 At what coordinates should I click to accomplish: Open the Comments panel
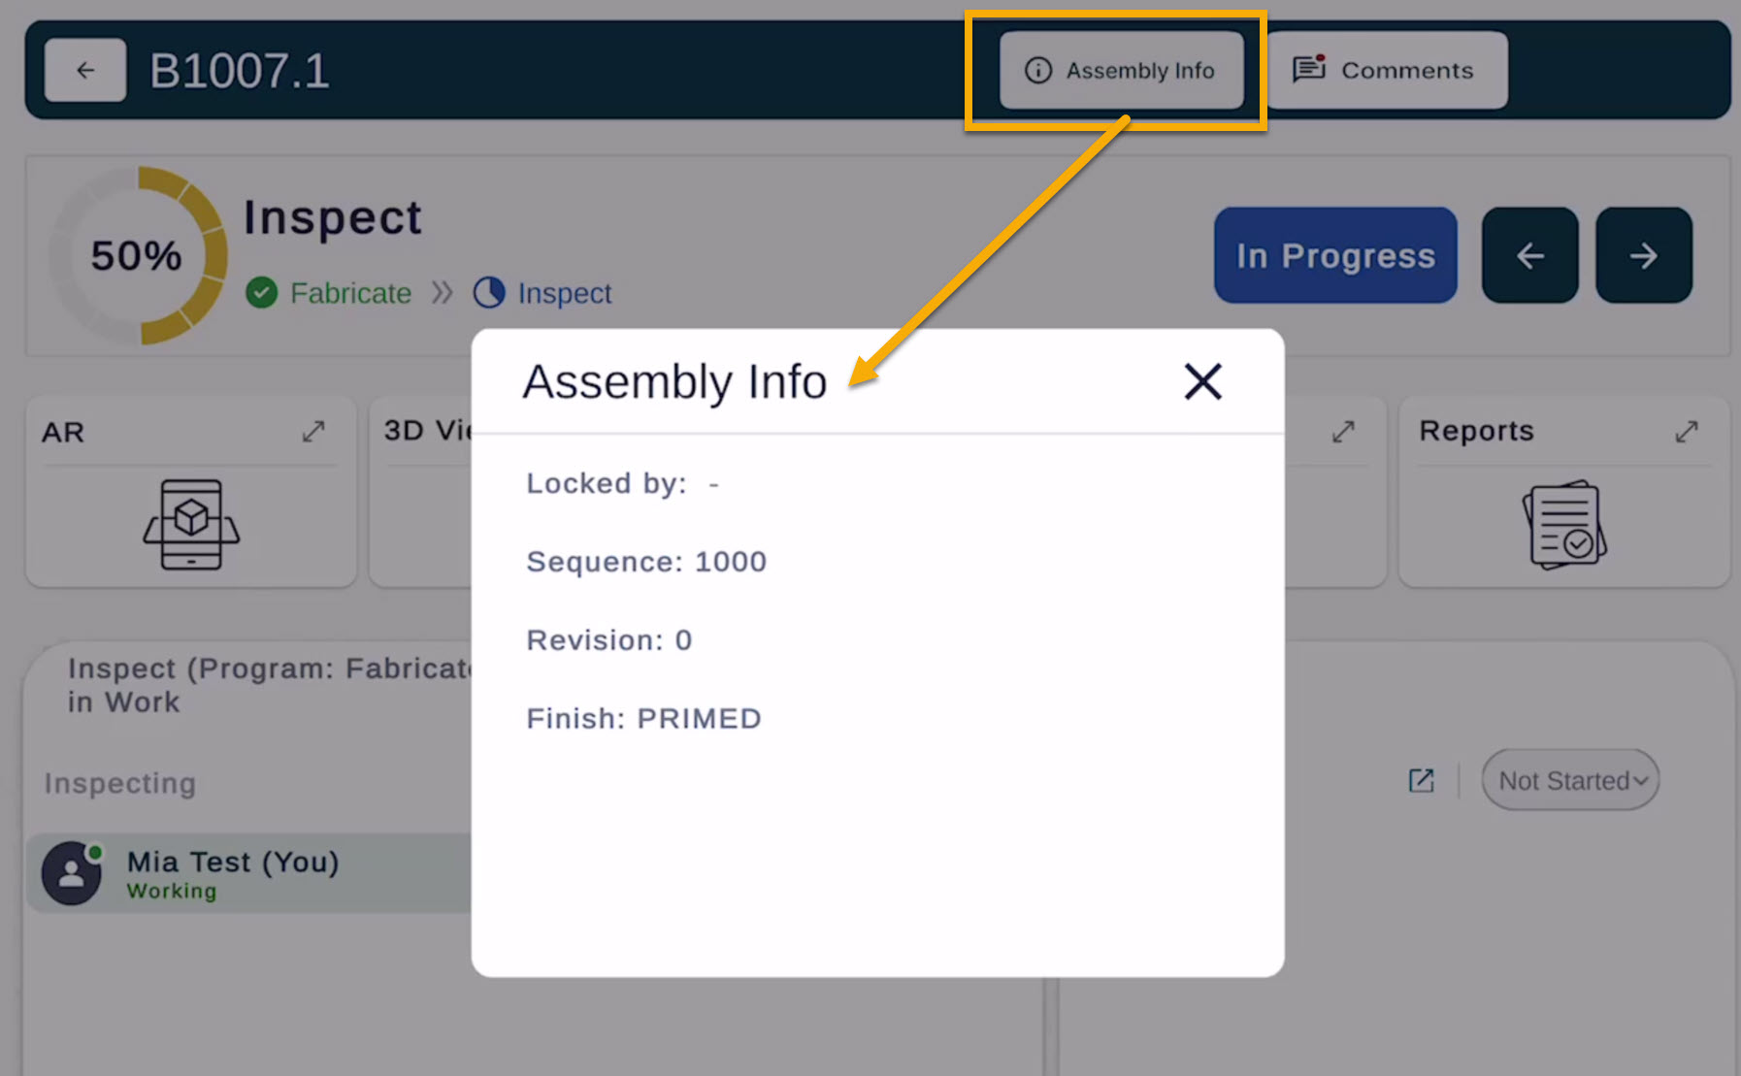[x=1386, y=70]
